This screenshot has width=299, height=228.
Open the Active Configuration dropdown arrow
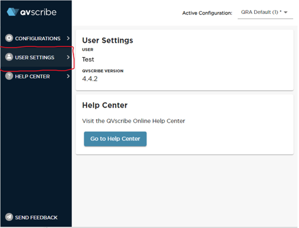(286, 12)
